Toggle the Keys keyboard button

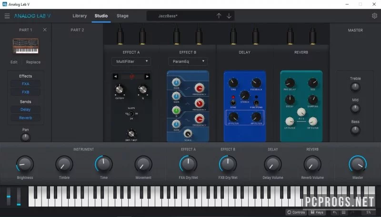(x=317, y=212)
